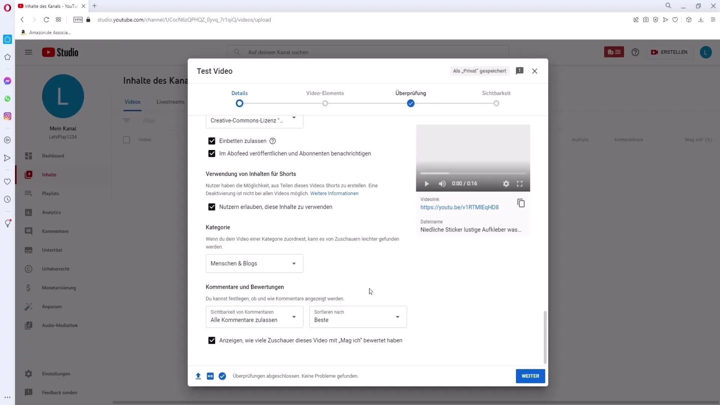
Task: Expand the Creative-Commons-Lizenz dropdown
Action: [254, 121]
